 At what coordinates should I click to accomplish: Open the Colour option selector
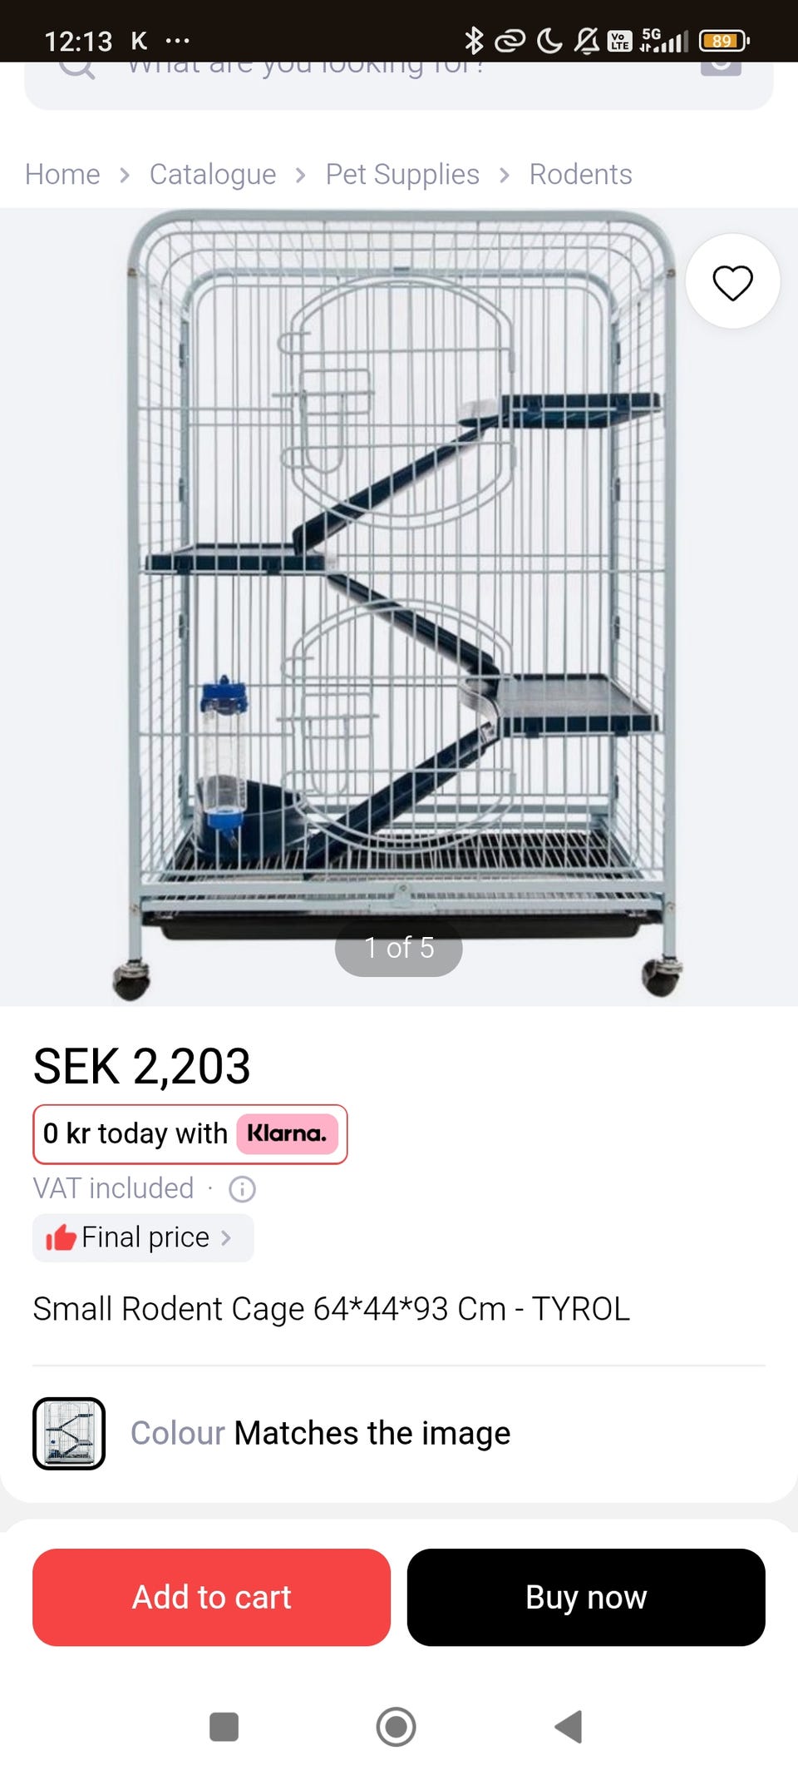[x=321, y=1433]
